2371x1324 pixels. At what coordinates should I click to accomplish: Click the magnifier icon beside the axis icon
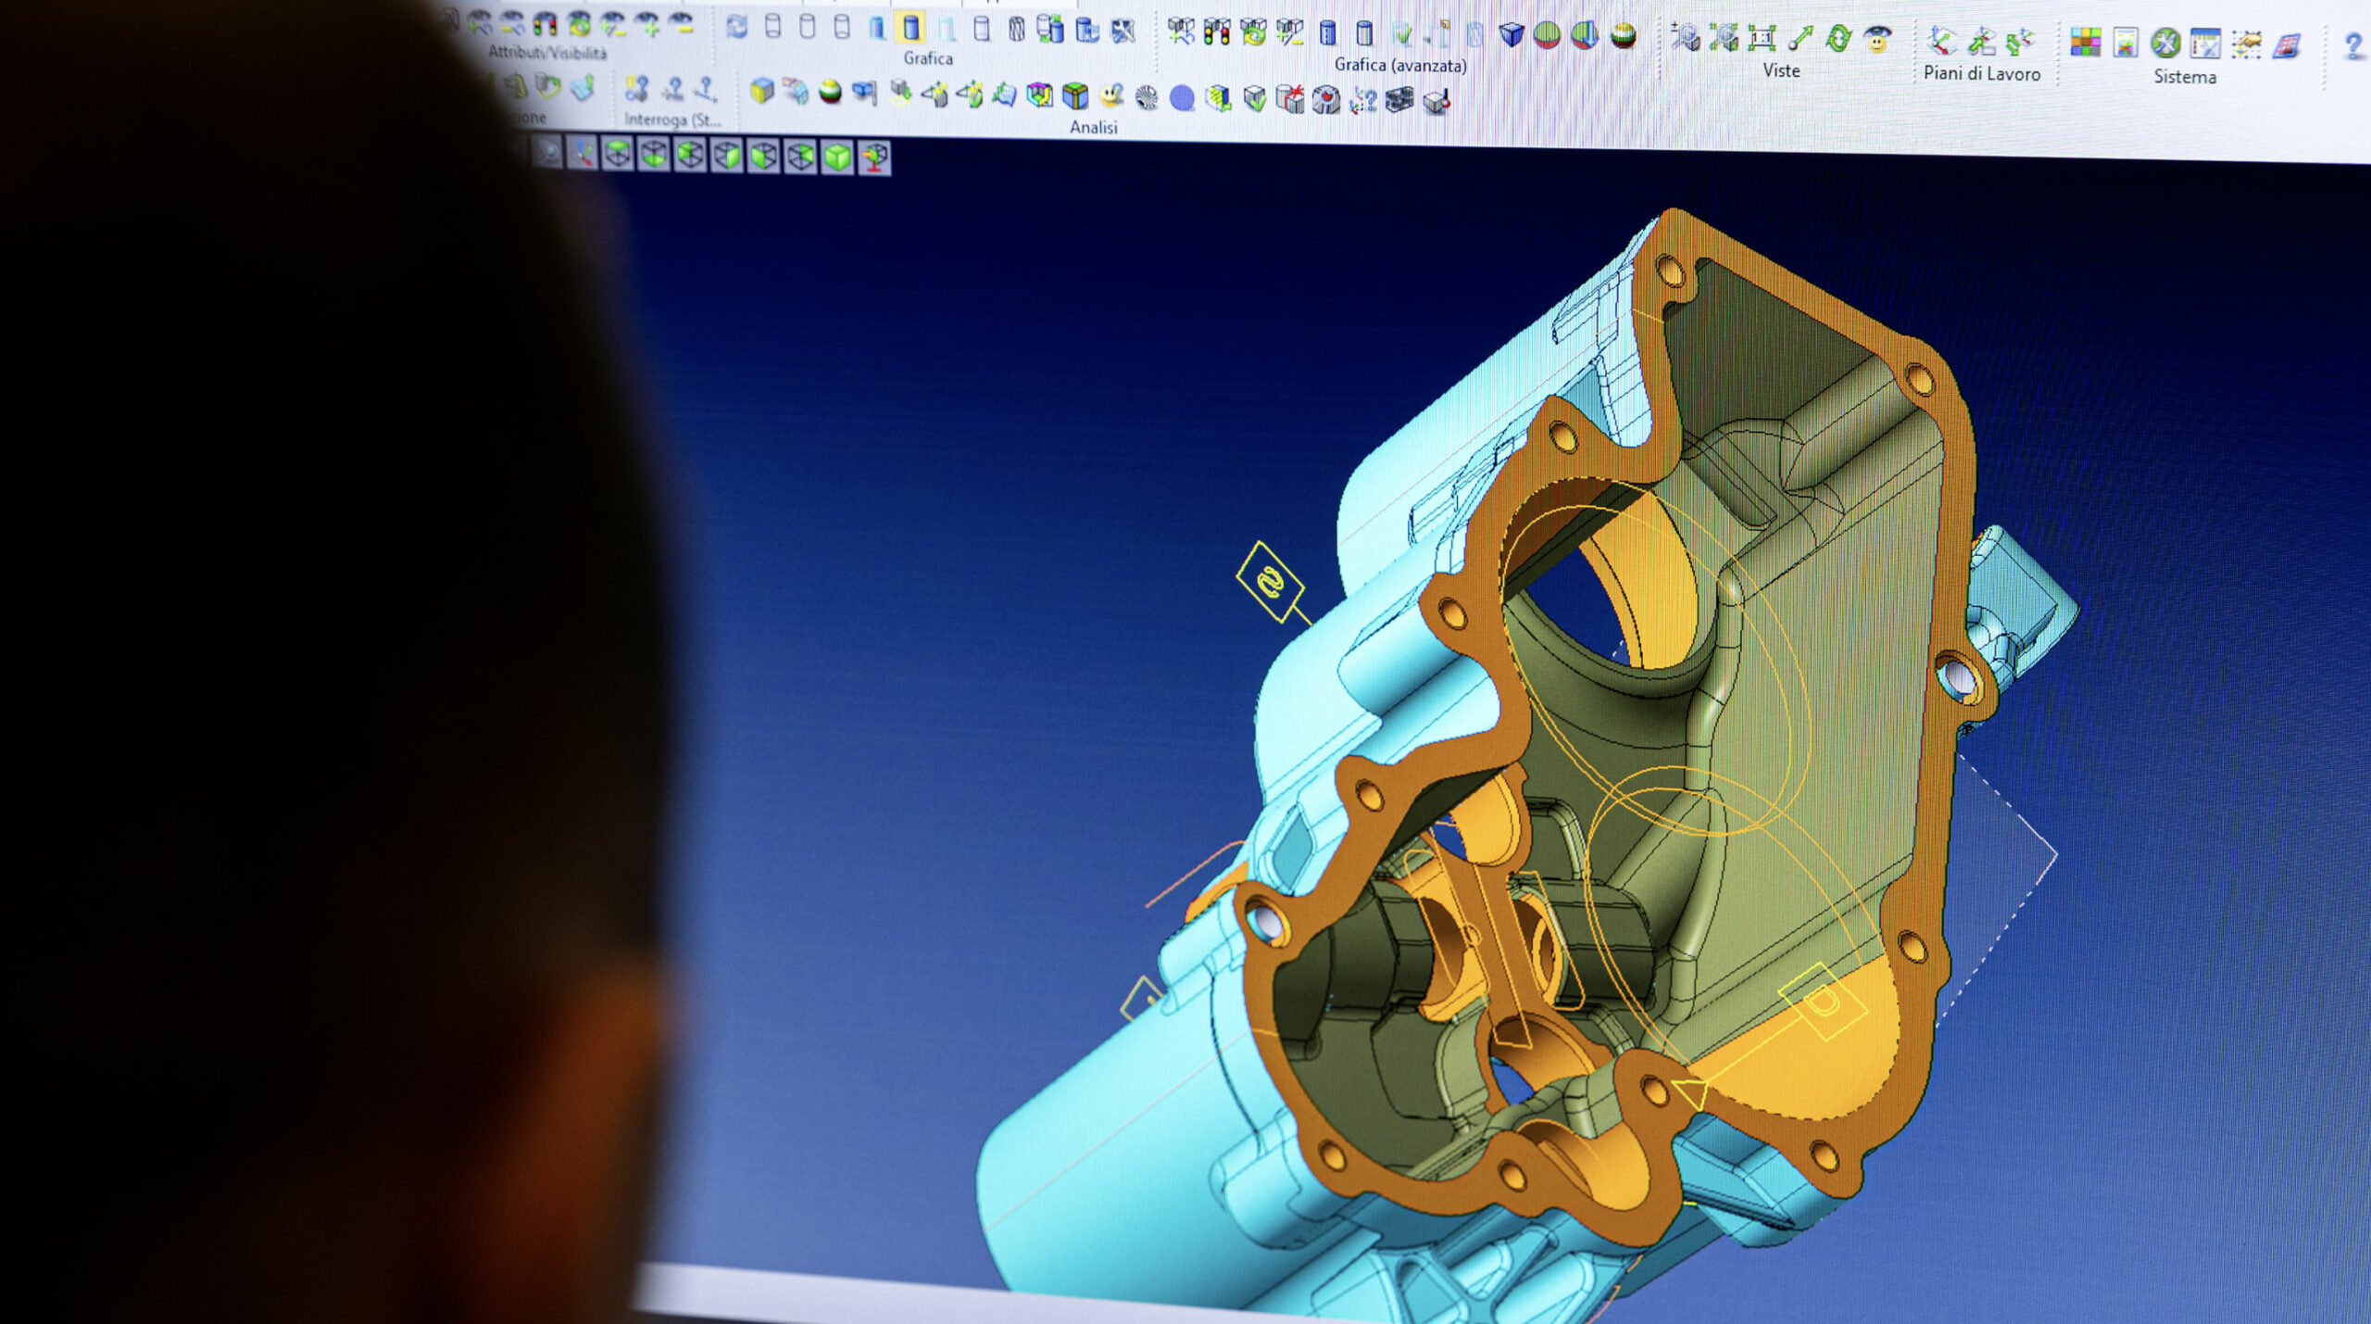[548, 152]
